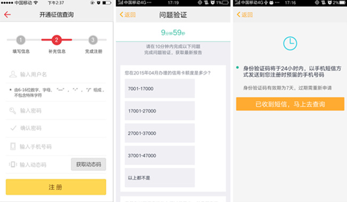Click the battery icon in the left status bar
The width and height of the screenshot is (347, 202).
click(x=107, y=3)
